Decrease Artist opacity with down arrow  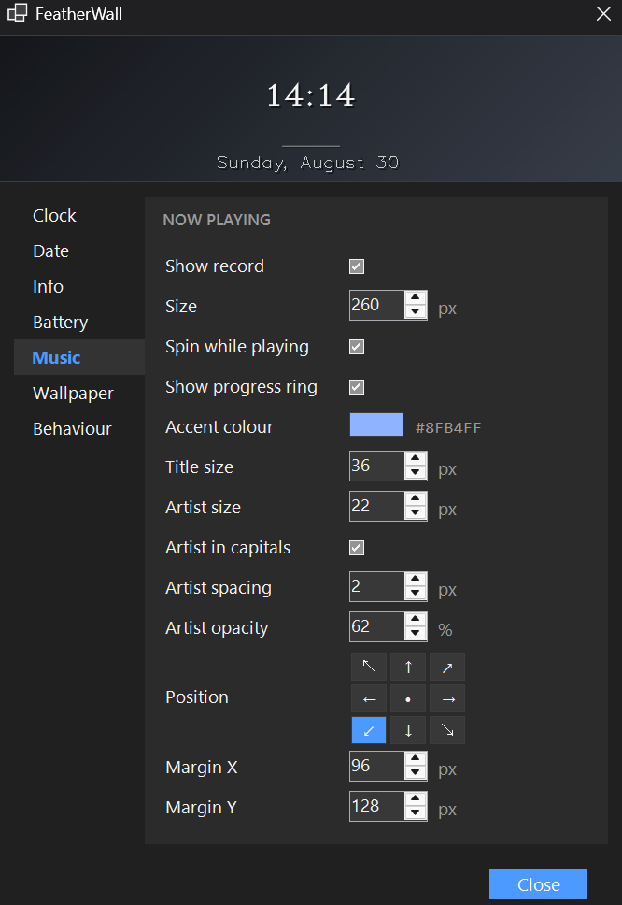[415, 634]
